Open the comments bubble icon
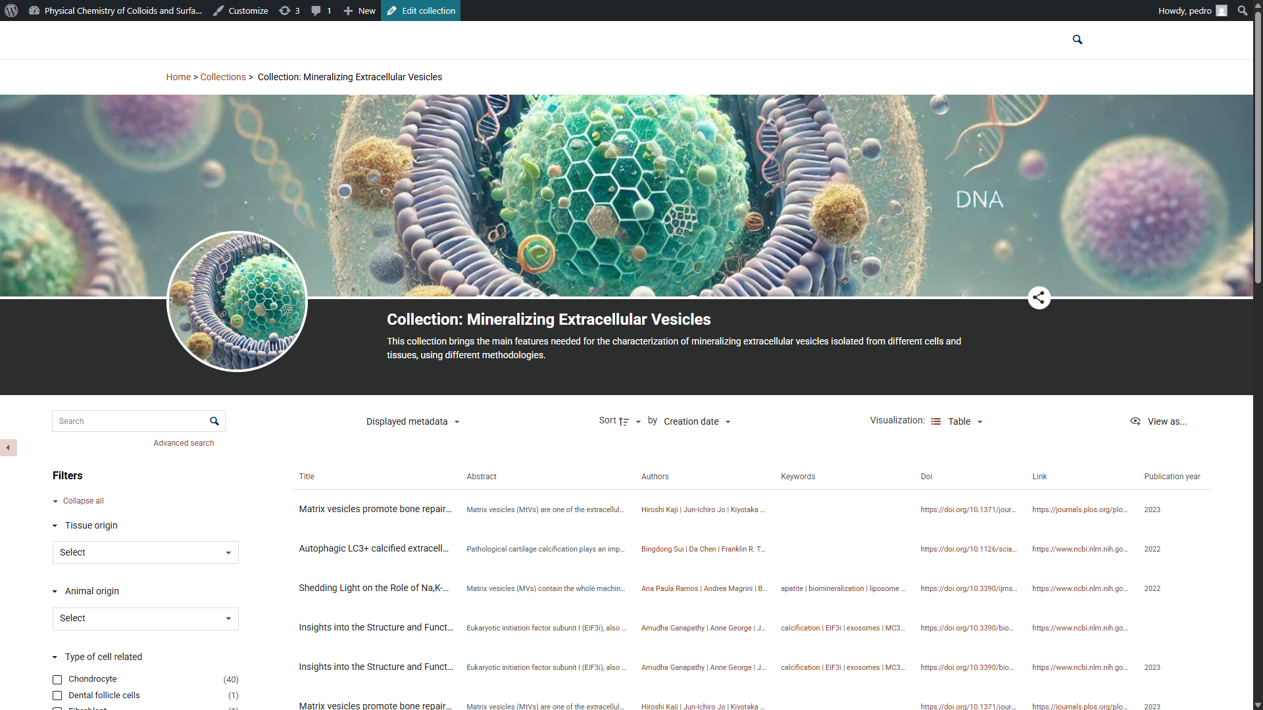 (x=316, y=11)
